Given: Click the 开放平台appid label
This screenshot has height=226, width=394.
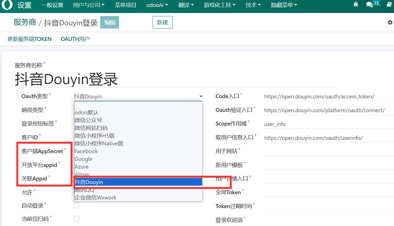Looking at the screenshot, I should coord(39,165).
